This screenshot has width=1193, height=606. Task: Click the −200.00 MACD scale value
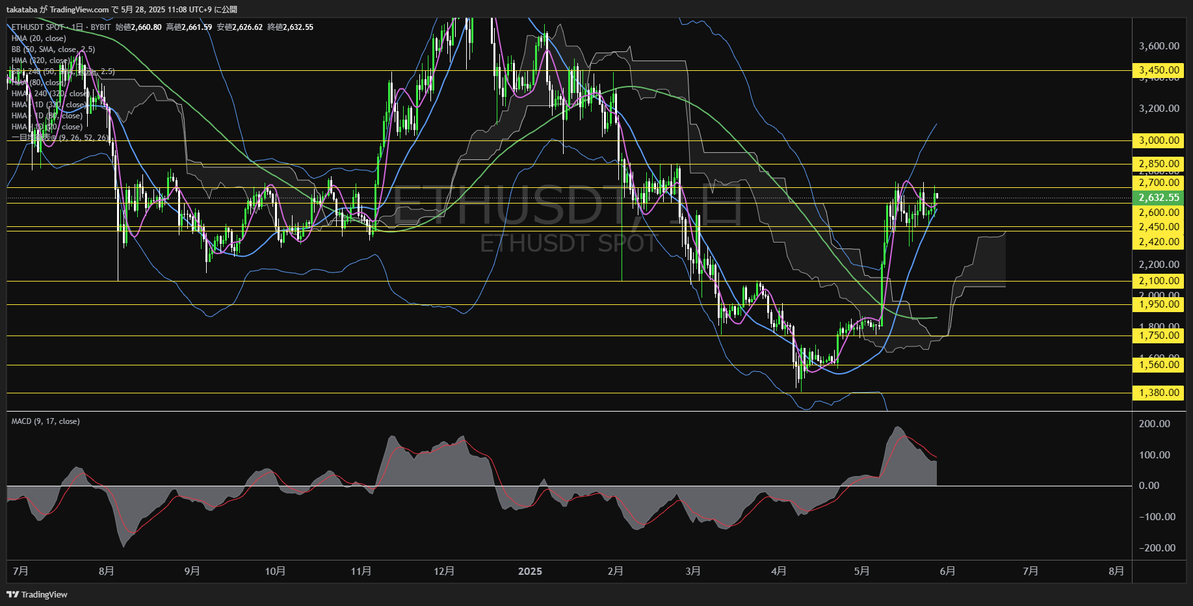(x=1157, y=548)
